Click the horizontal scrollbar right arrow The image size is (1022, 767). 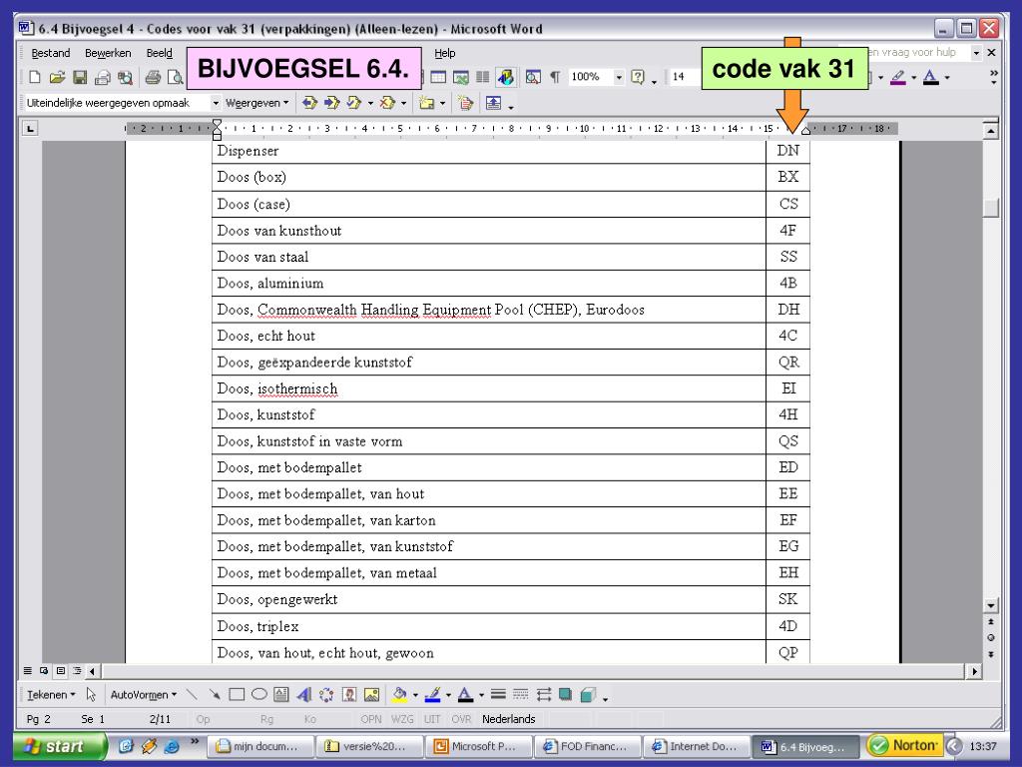pos(975,671)
